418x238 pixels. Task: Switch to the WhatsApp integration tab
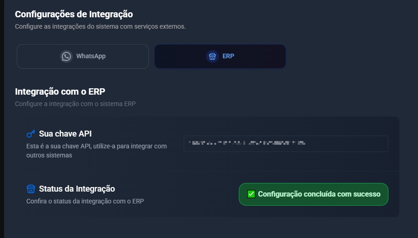[x=83, y=56]
